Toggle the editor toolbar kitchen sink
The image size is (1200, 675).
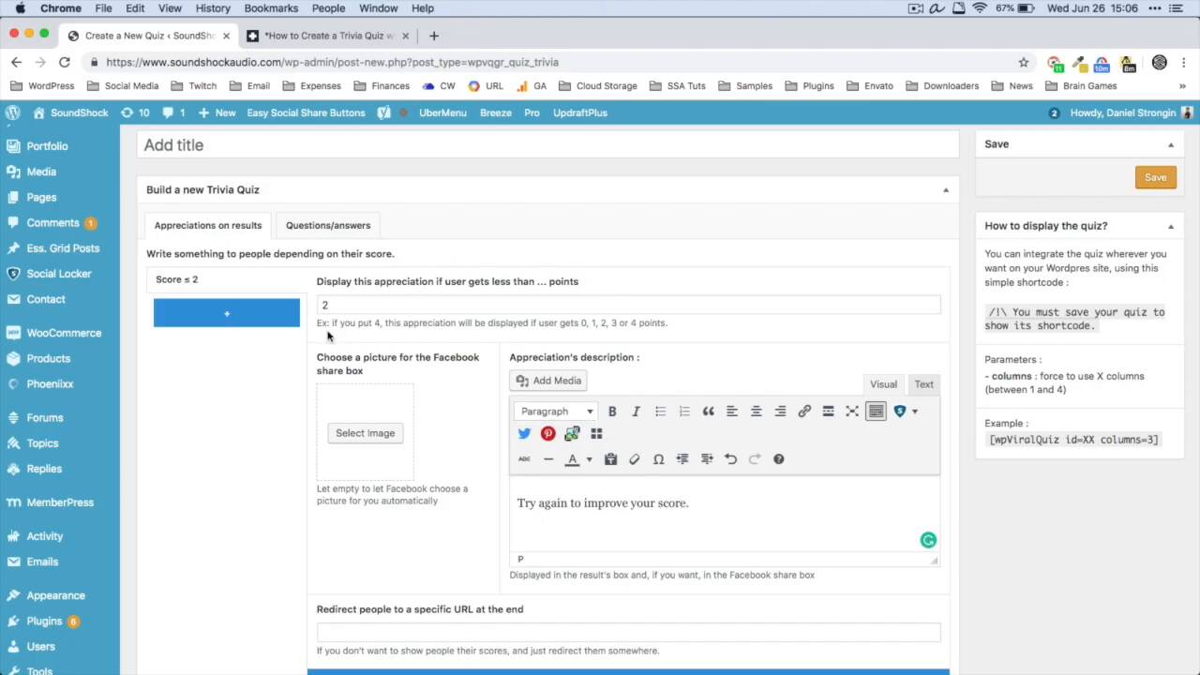pyautogui.click(x=876, y=412)
